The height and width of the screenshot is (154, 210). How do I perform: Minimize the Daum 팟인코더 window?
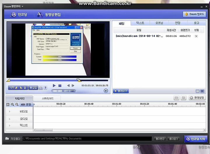[x=202, y=7]
